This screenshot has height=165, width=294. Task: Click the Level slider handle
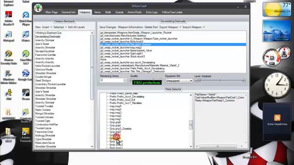tap(200, 80)
